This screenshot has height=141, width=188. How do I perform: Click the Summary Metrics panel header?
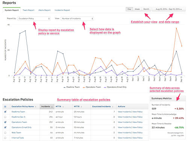tap(168, 99)
